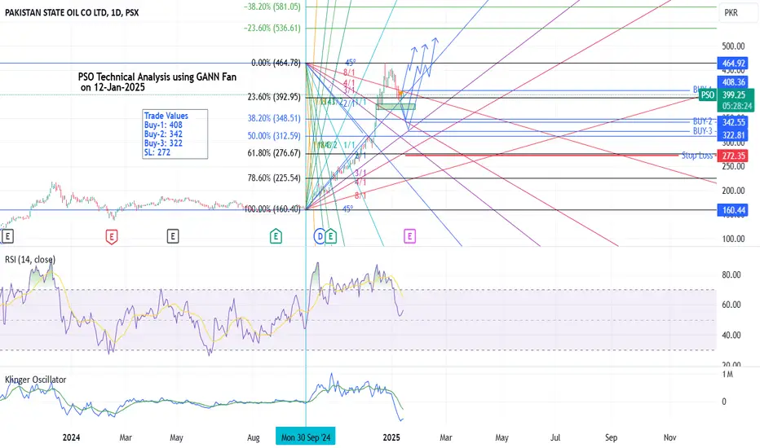Click the 78.60% (225.54) Fibonacci label

click(x=274, y=178)
